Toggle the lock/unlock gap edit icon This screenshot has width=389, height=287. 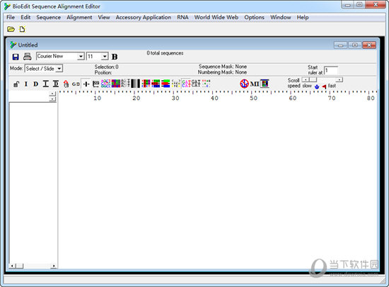click(x=16, y=84)
